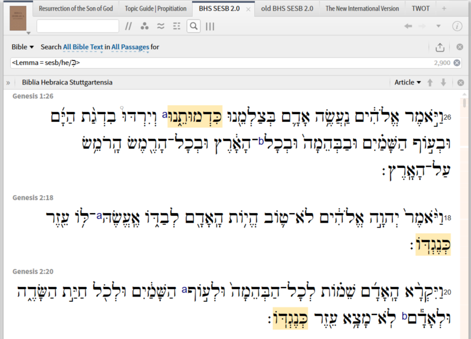Click the Biblia Hebraica Stuttgartensia title
The height and width of the screenshot is (339, 471).
pyautogui.click(x=67, y=82)
